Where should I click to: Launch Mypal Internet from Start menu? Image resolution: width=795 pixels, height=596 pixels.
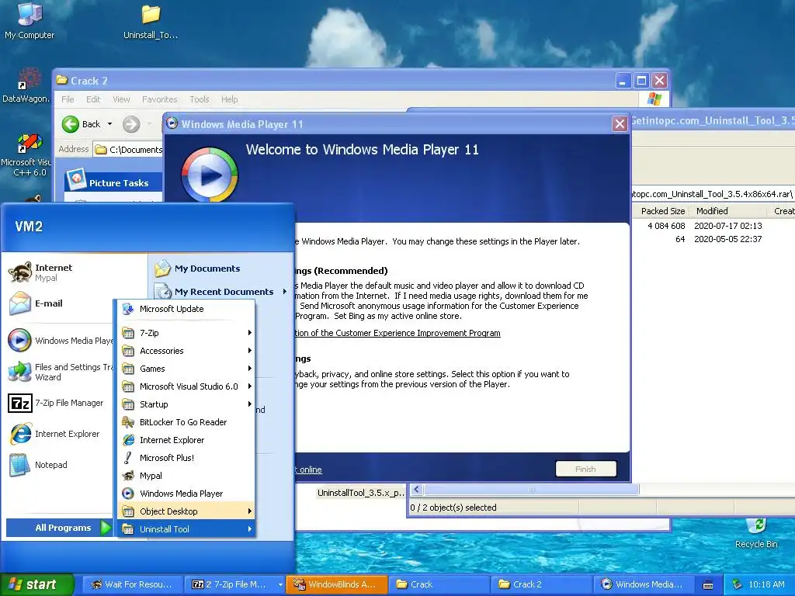(42, 272)
